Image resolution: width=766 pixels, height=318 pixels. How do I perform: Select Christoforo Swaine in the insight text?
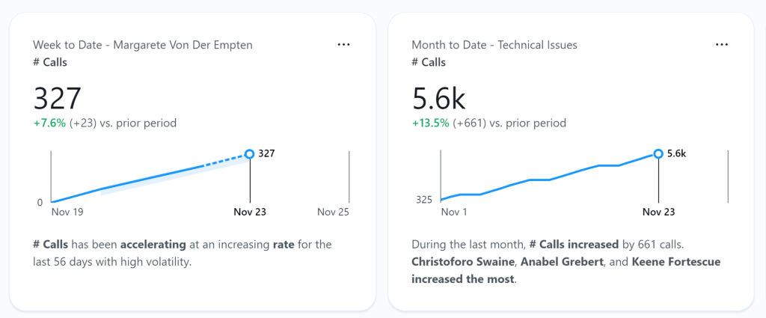[464, 262]
